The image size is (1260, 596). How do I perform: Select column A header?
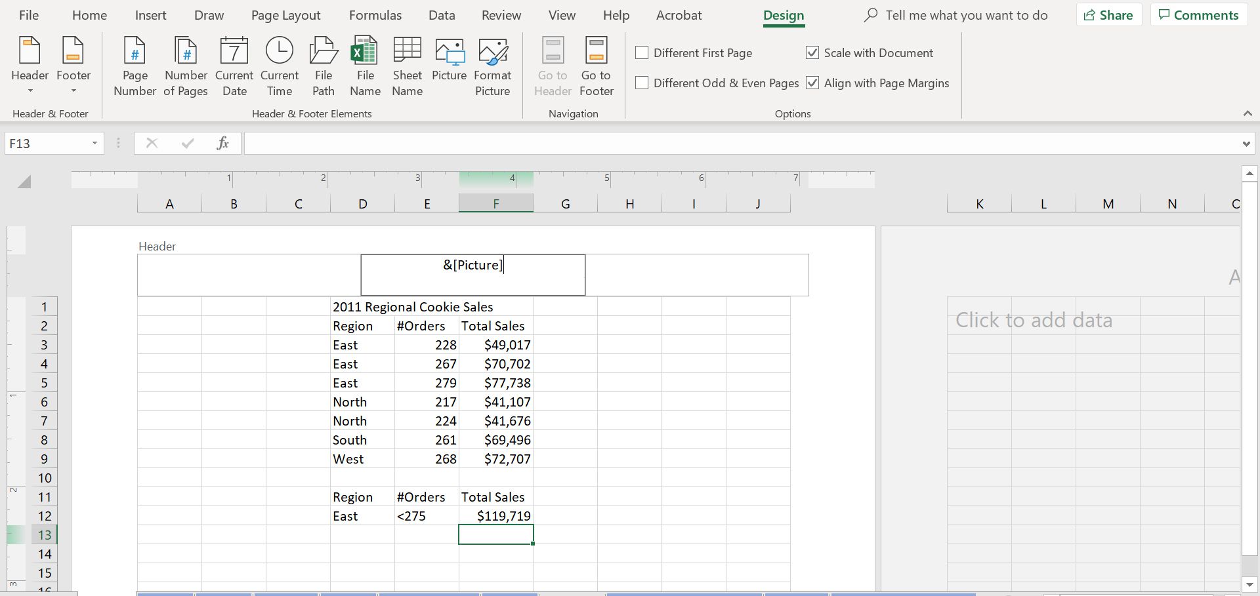click(x=169, y=204)
